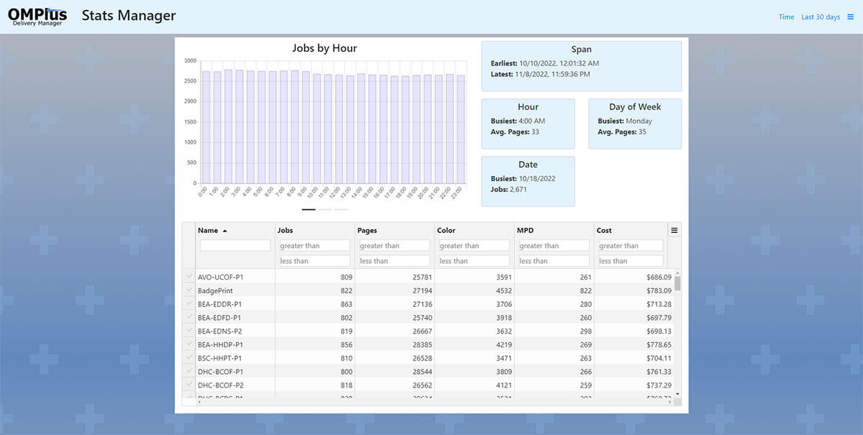Check the BEA-HHDP-P1 row selector
The image size is (863, 435).
tap(189, 344)
